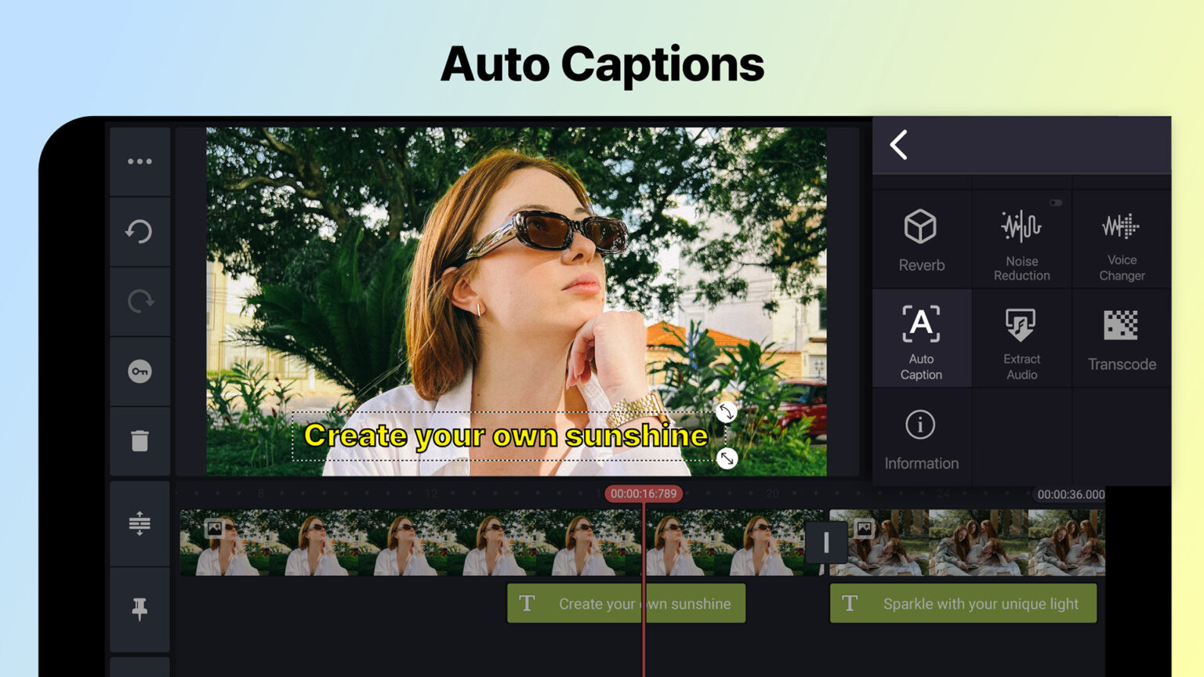1204x677 pixels.
Task: Select the Auto Caption tool
Action: tap(921, 338)
